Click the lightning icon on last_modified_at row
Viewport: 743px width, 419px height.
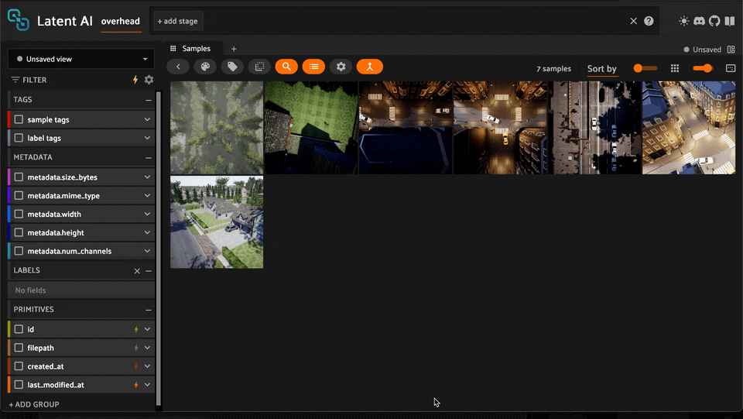click(136, 385)
